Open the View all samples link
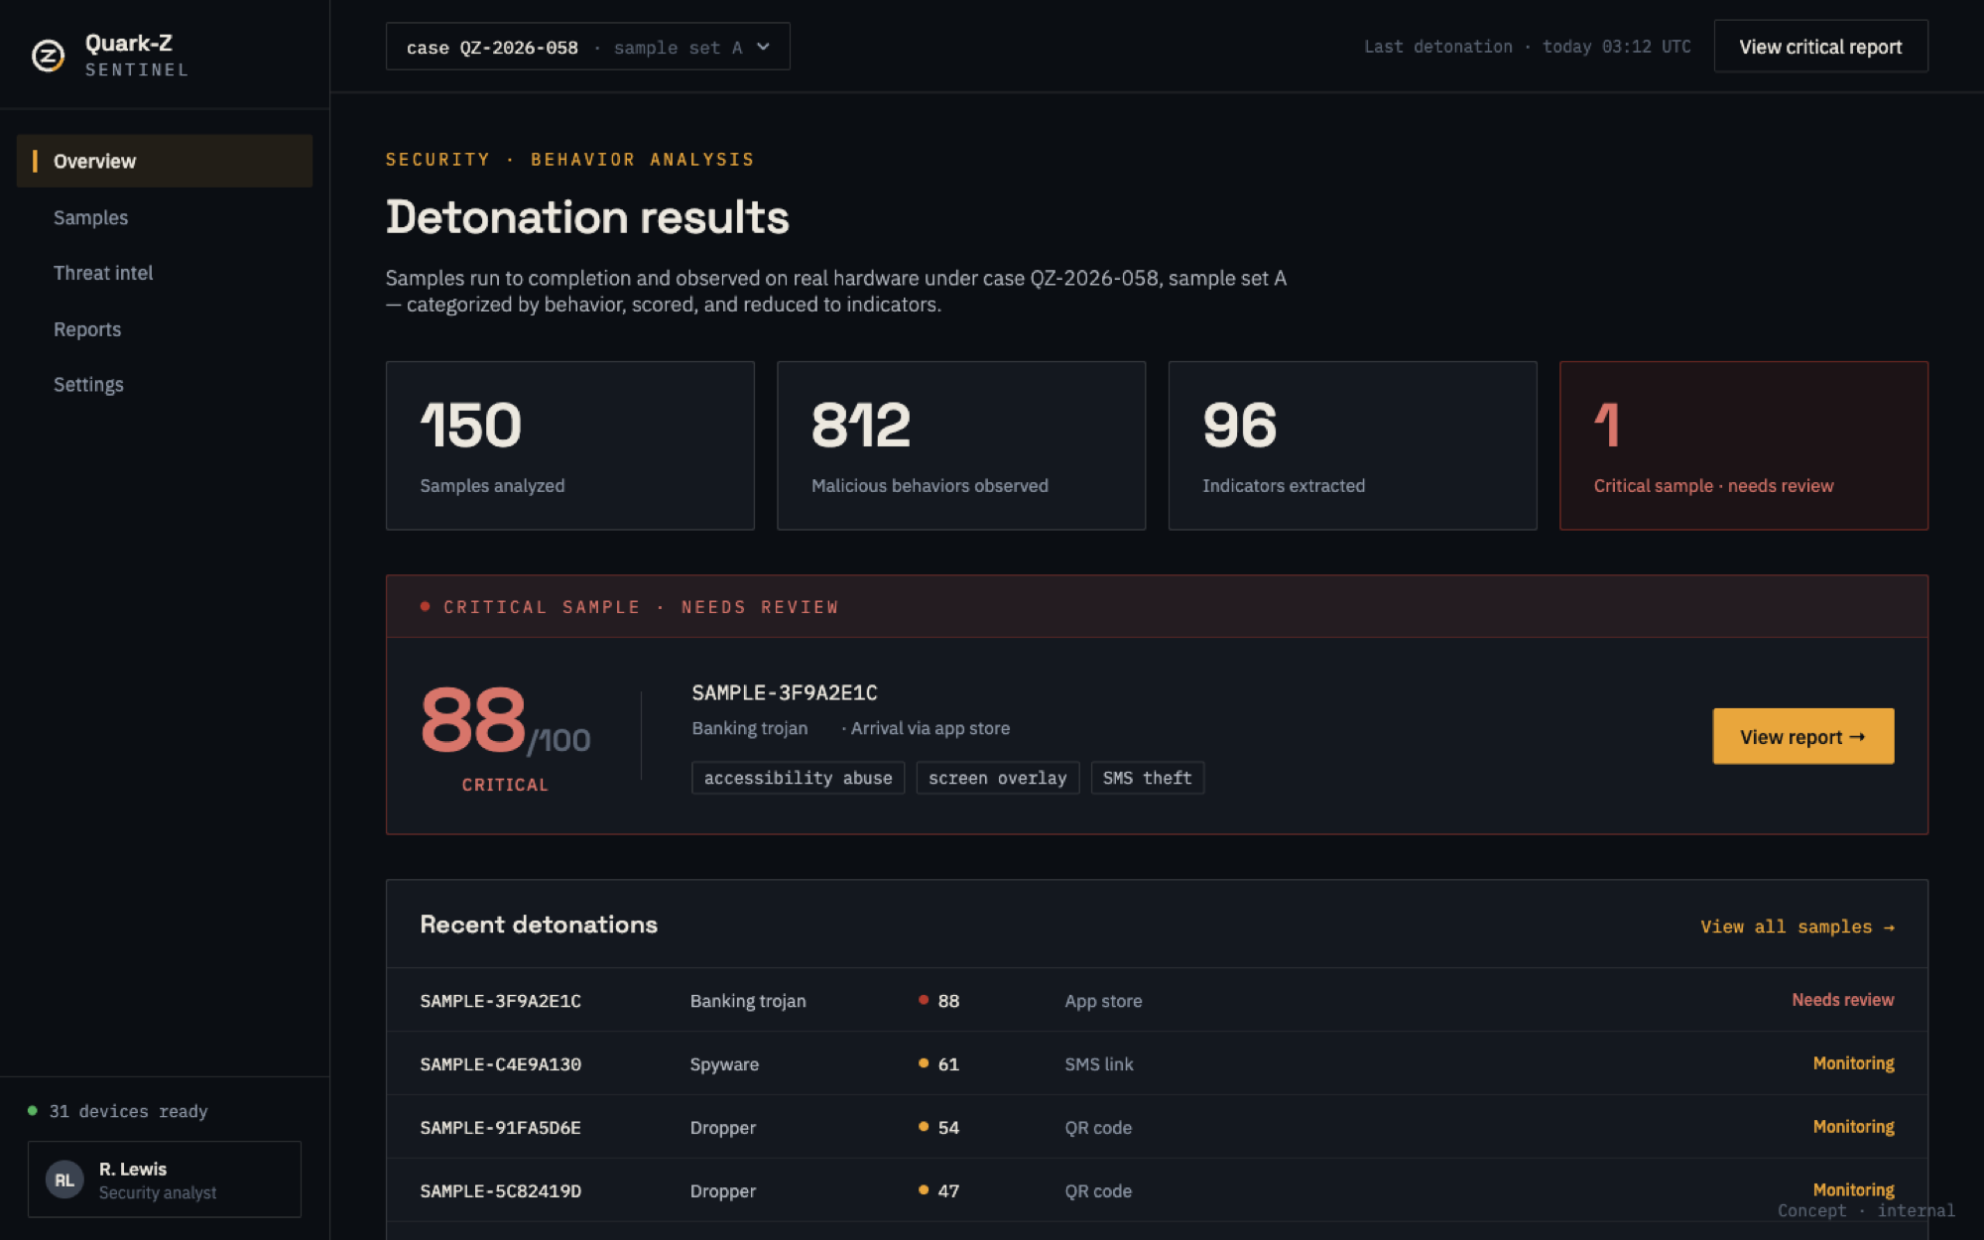 (1797, 927)
